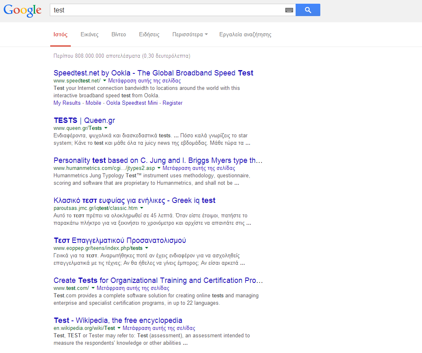Image resolution: width=422 pixels, height=353 pixels.
Task: Translate the Speedtest.net page link
Action: pyautogui.click(x=144, y=81)
